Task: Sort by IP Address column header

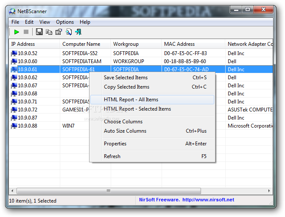Action: click(x=34, y=44)
